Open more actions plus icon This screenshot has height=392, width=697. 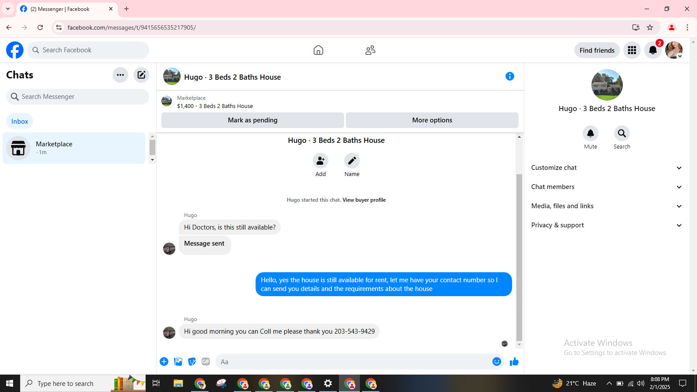tap(164, 362)
